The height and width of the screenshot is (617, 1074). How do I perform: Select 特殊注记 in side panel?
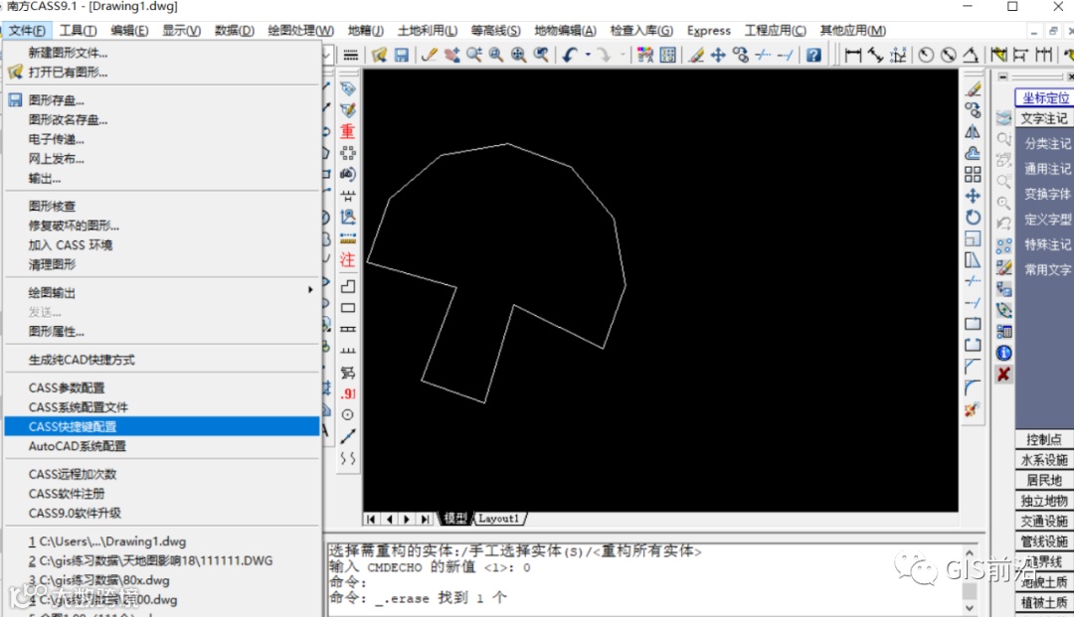click(x=1047, y=244)
